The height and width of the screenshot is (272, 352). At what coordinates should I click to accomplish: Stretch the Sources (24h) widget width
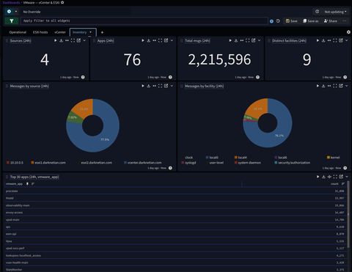pos(67,40)
